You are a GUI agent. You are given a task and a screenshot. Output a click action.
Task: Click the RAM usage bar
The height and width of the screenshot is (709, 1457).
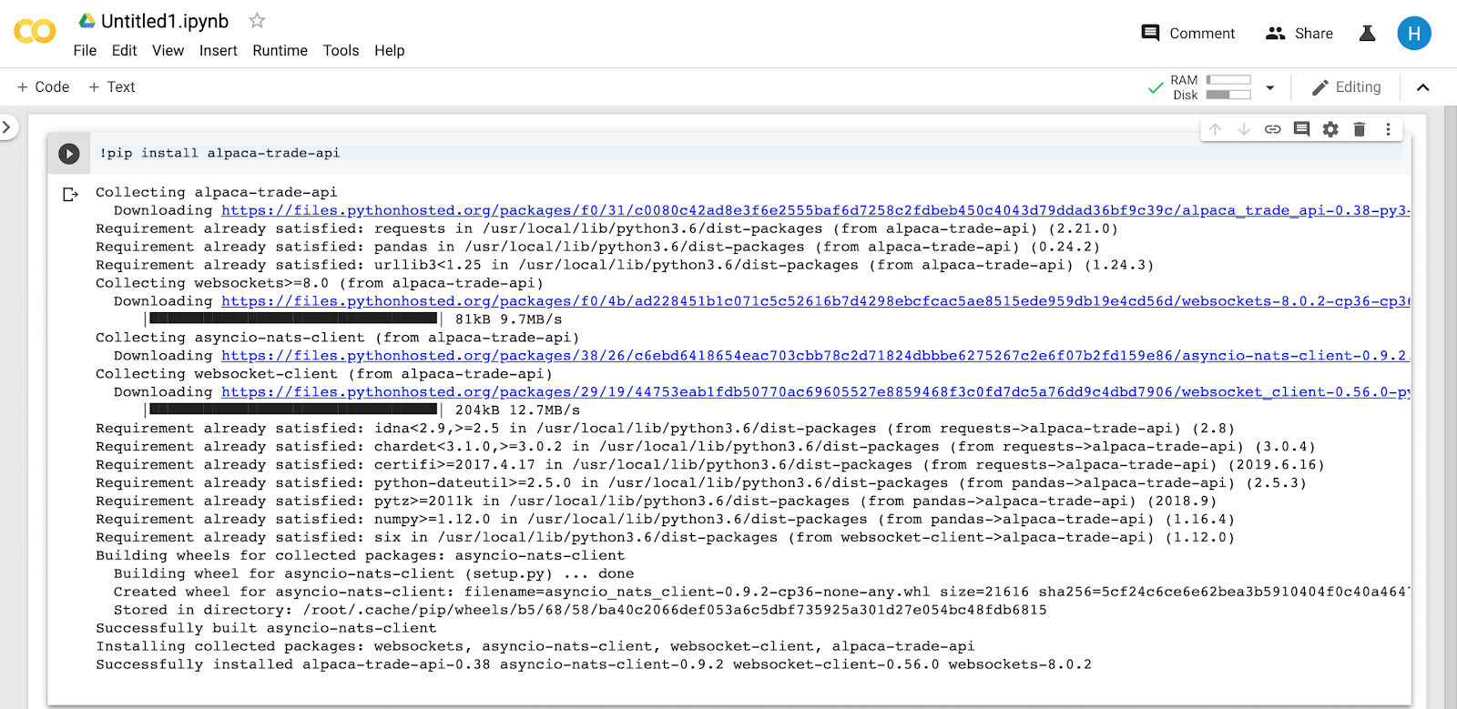pos(1228,80)
